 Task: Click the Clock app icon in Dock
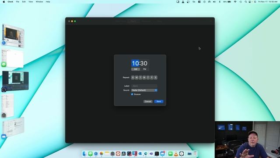(x=182, y=154)
